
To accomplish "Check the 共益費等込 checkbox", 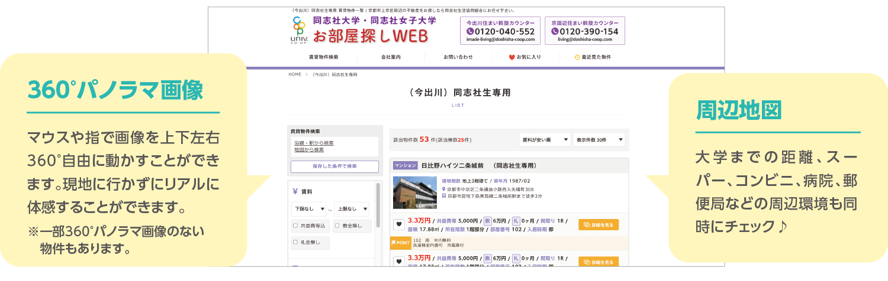I will (x=295, y=226).
